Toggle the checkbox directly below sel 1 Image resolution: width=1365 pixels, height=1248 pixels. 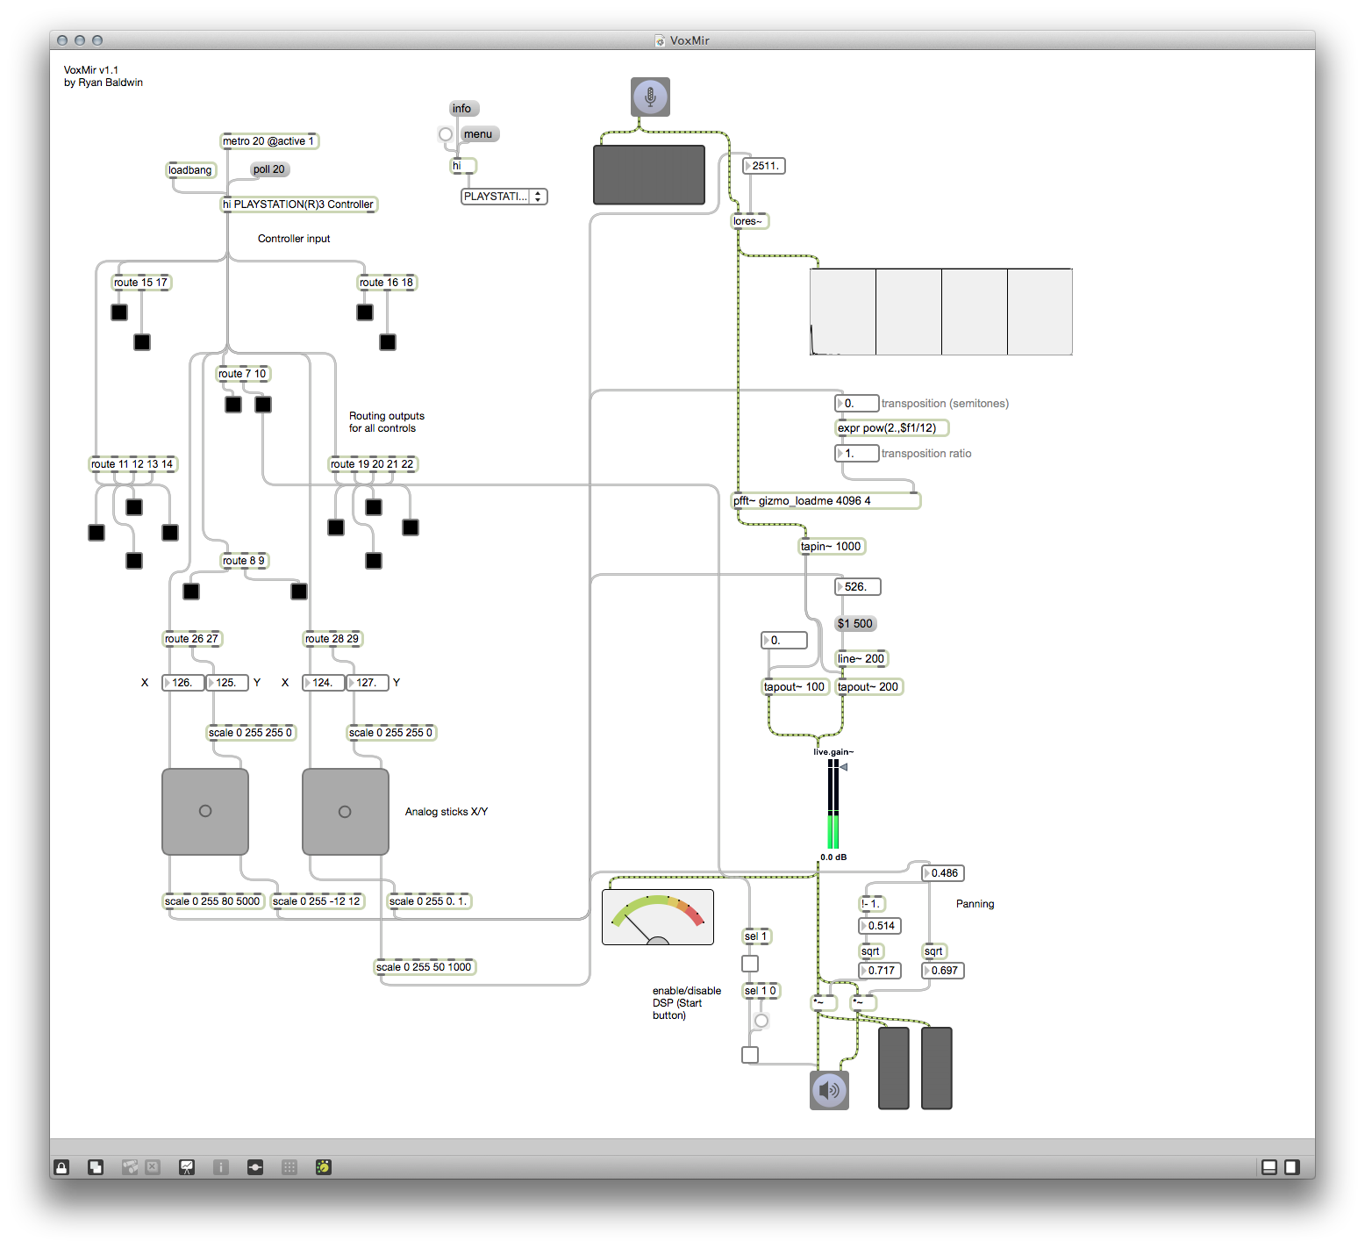(750, 964)
